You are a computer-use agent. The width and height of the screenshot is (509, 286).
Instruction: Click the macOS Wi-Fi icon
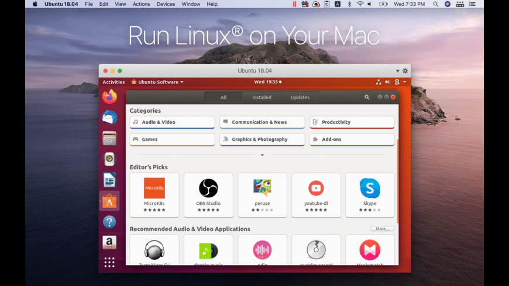[360, 4]
